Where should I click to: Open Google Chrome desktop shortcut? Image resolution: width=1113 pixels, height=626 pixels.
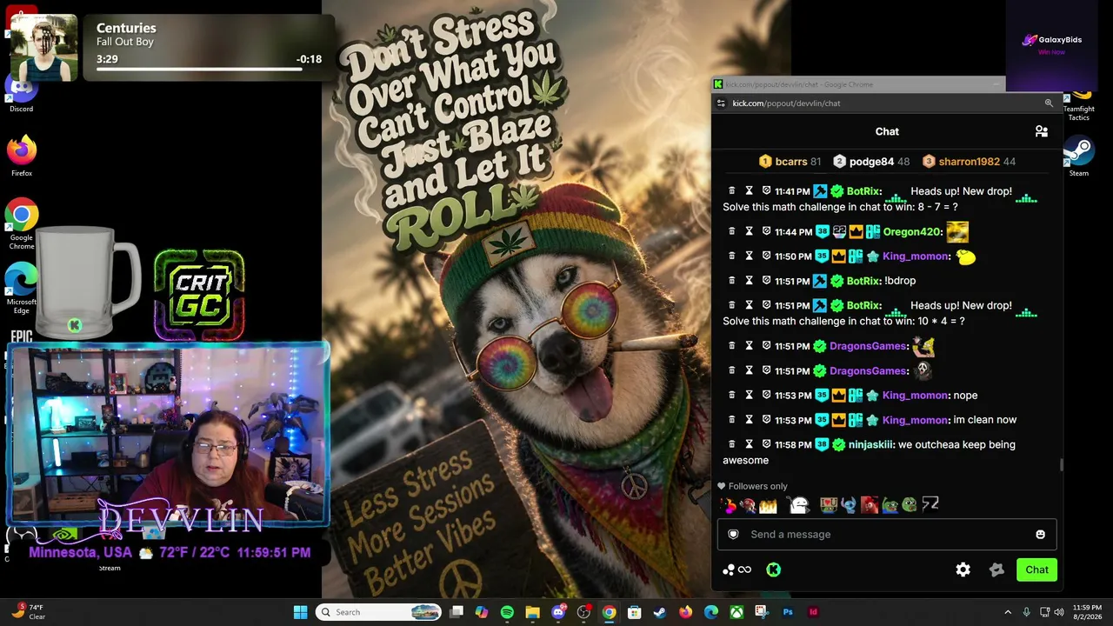point(22,224)
